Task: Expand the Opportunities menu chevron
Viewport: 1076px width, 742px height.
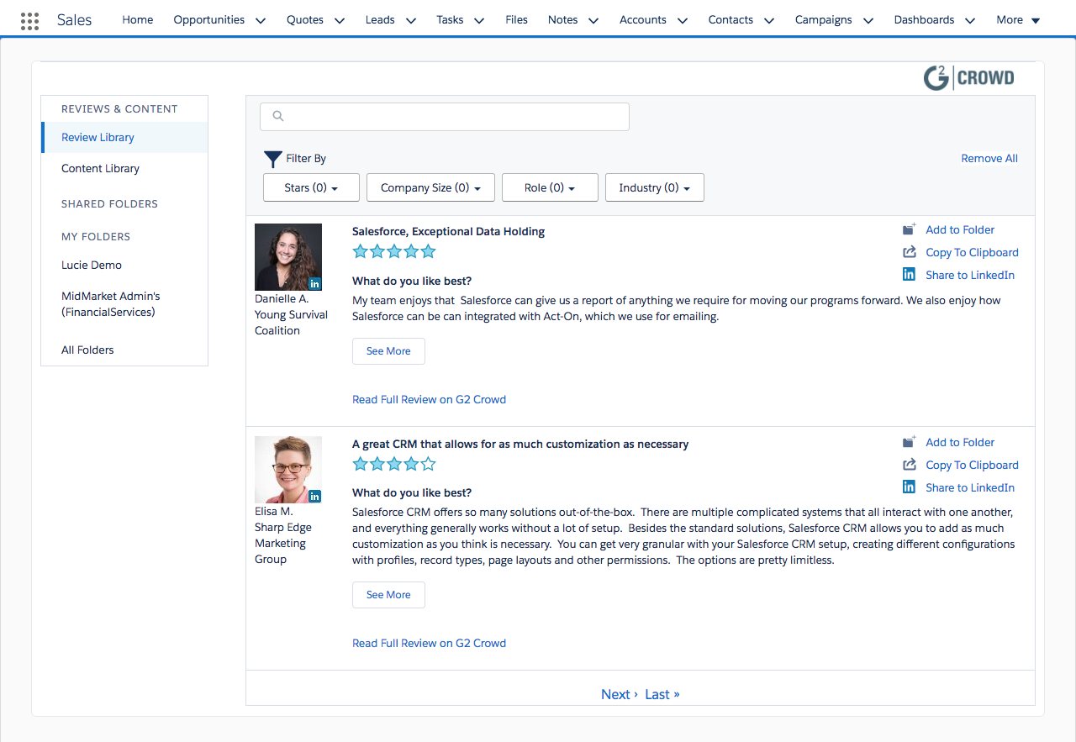Action: 260,20
